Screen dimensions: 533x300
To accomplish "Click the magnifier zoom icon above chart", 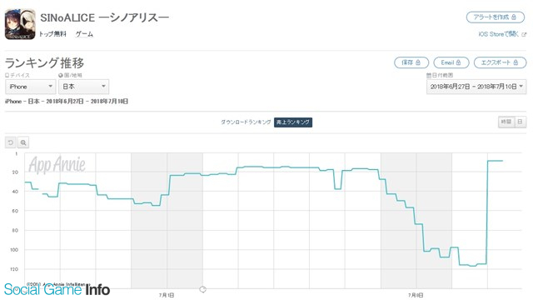I will point(23,142).
